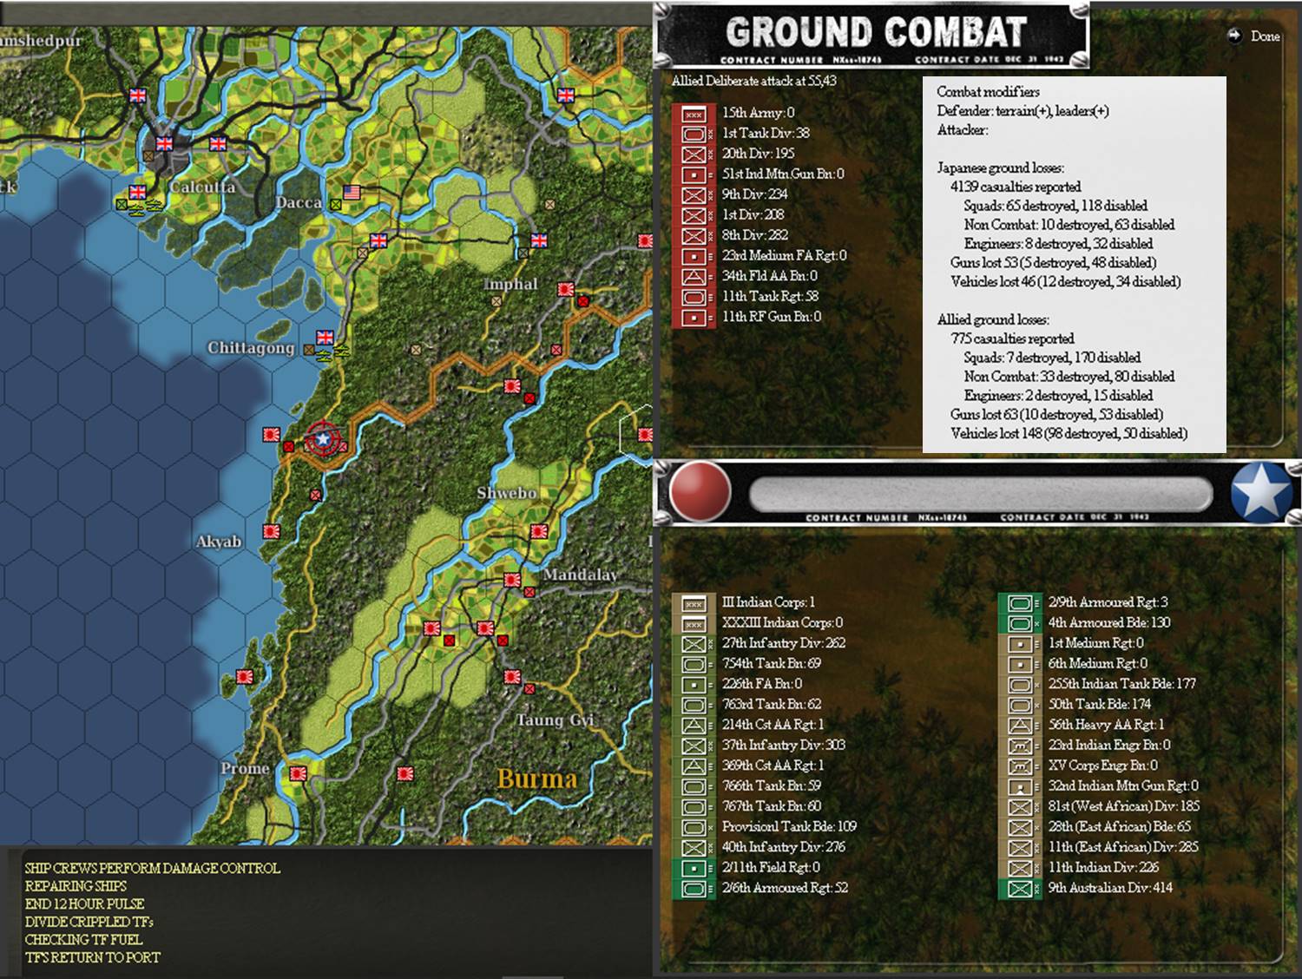The width and height of the screenshot is (1302, 979).
Task: Click the GROUND COMBAT title banner
Action: (872, 36)
